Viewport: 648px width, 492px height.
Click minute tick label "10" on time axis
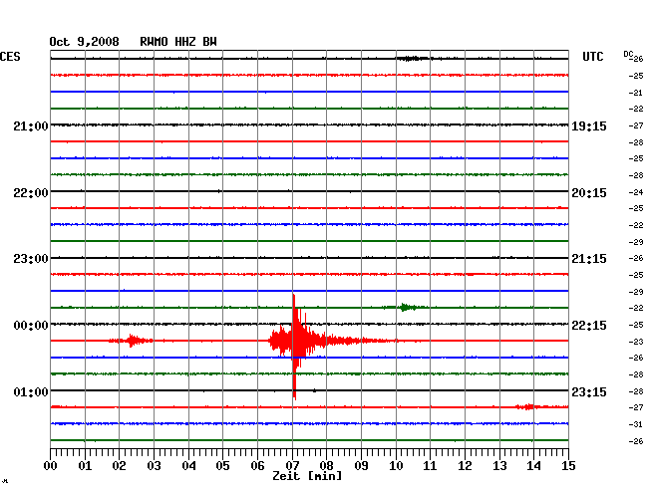pyautogui.click(x=396, y=465)
